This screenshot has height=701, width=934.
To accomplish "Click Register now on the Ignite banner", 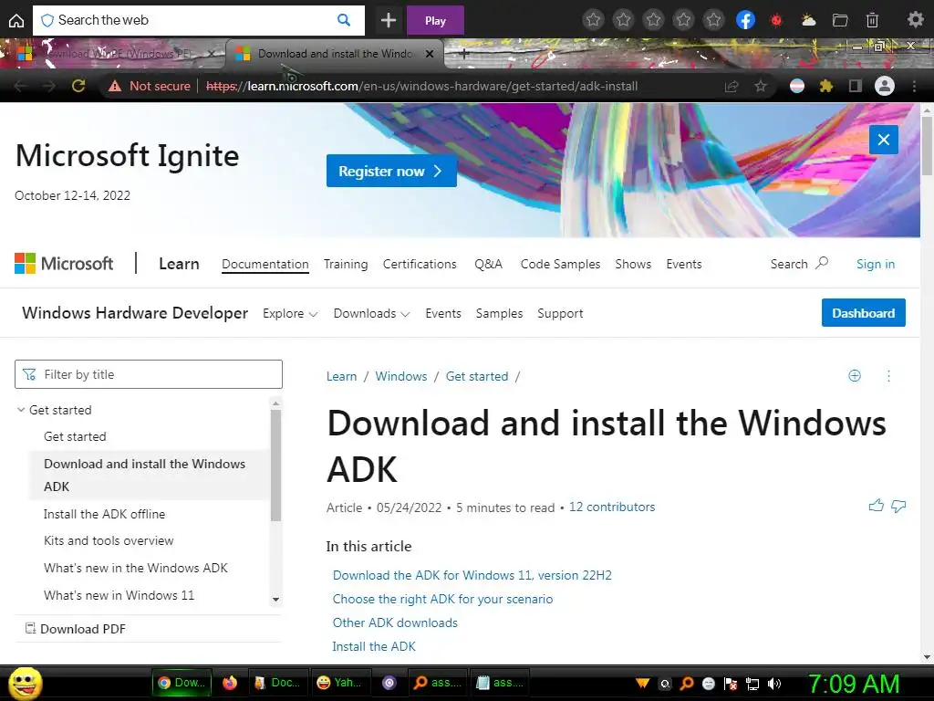I will pos(391,171).
